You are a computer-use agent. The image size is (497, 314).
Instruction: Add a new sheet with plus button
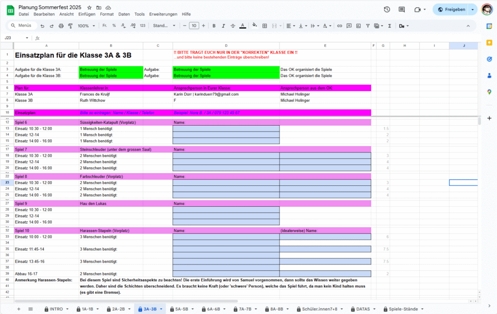click(19, 309)
